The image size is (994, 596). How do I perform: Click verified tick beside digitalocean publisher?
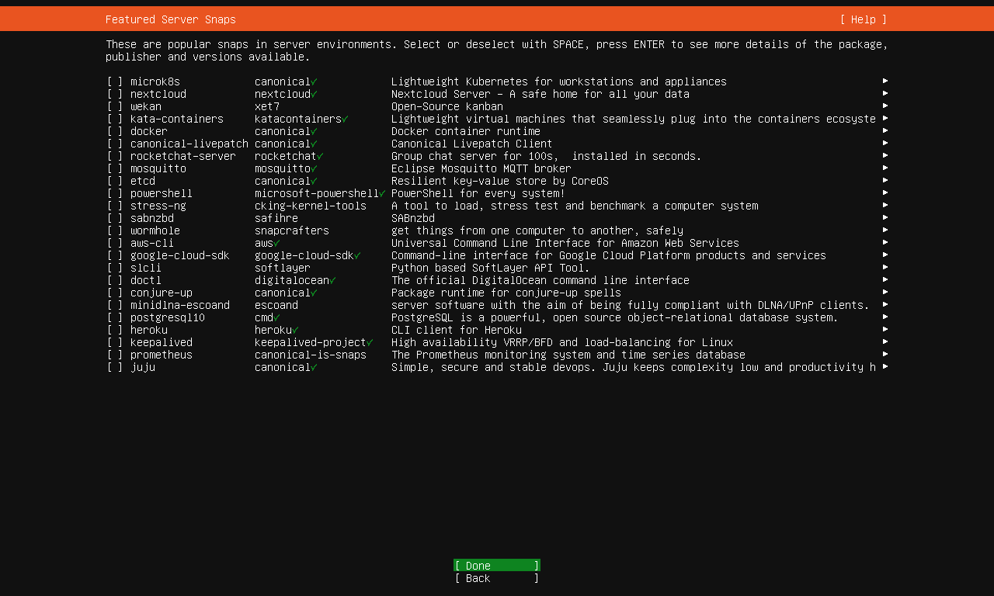click(332, 280)
